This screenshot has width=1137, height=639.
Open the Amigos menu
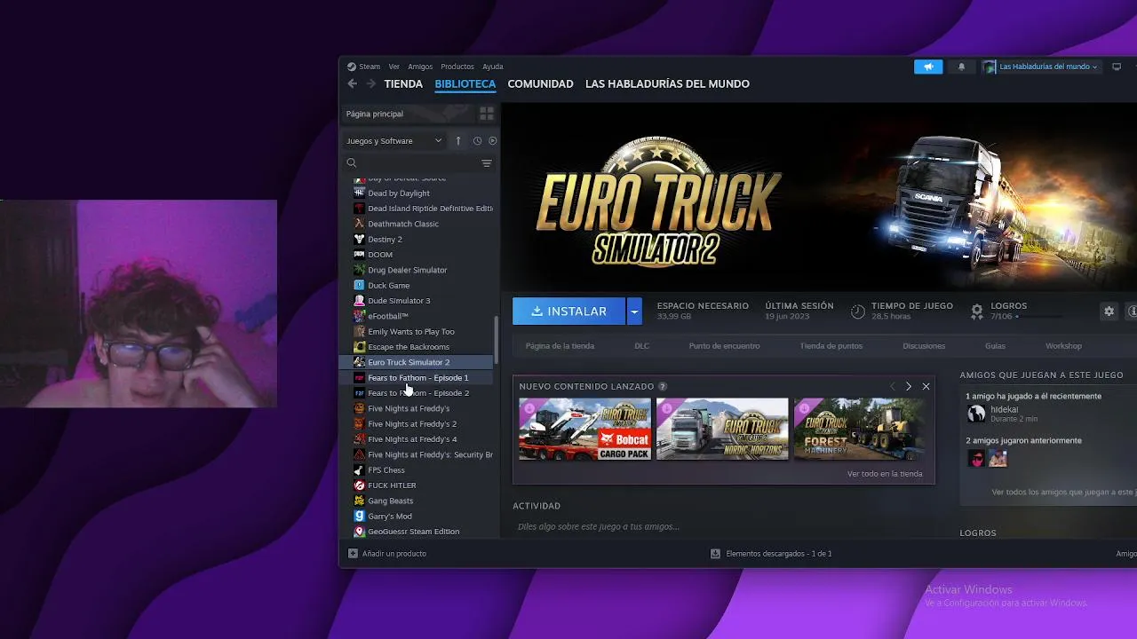pos(420,67)
